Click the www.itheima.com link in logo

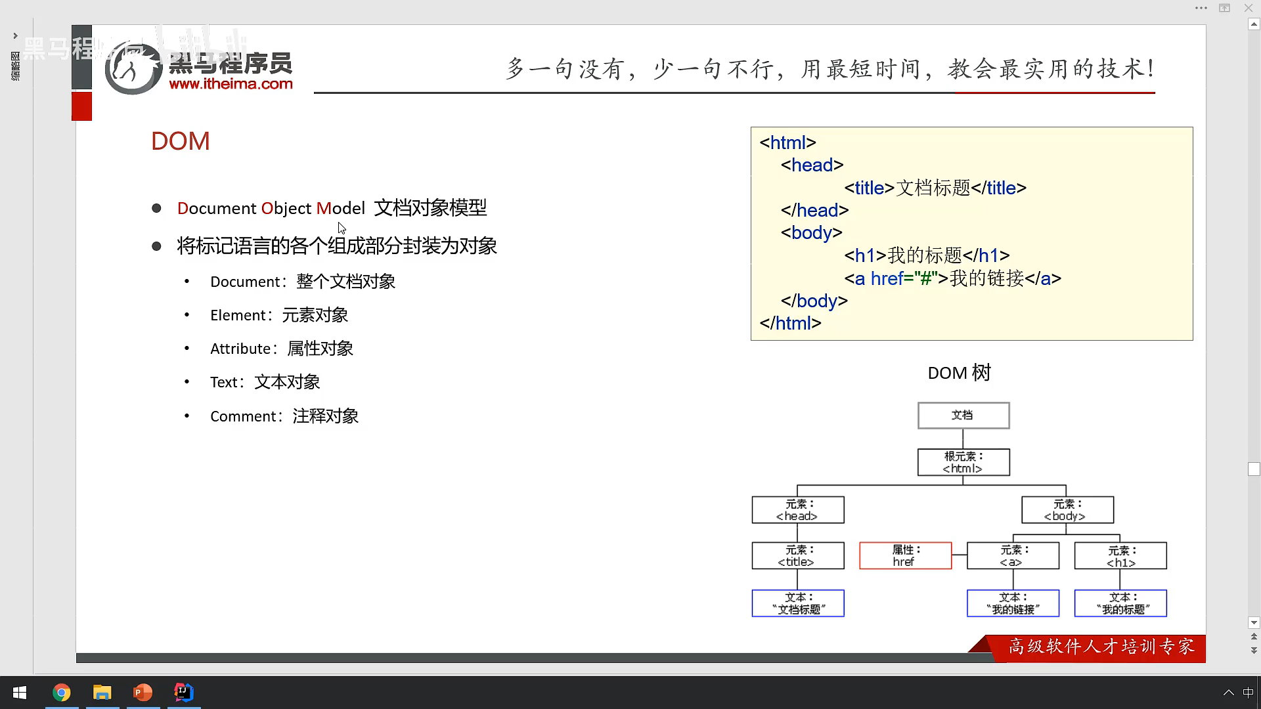click(231, 84)
